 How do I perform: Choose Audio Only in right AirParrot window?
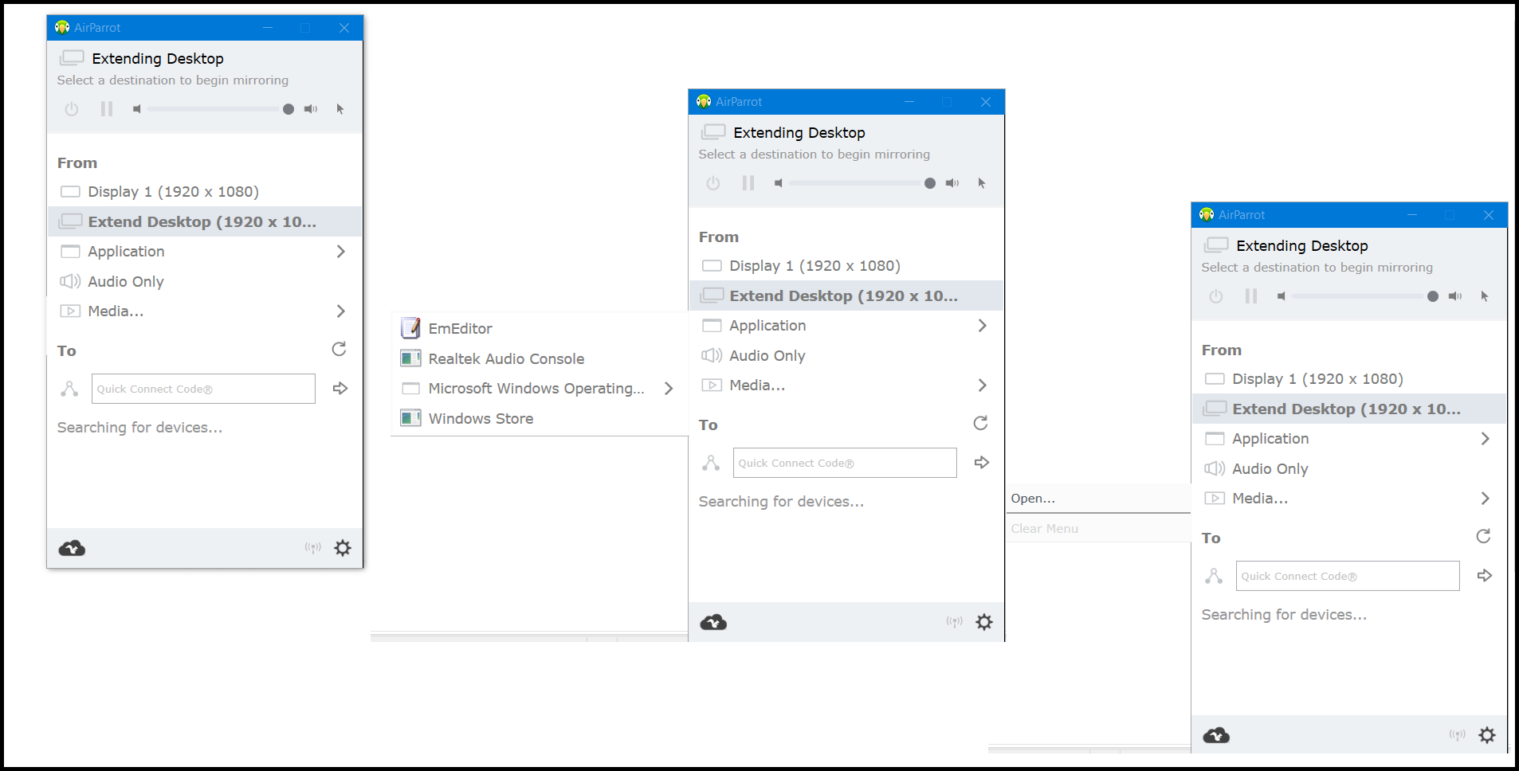click(1349, 468)
